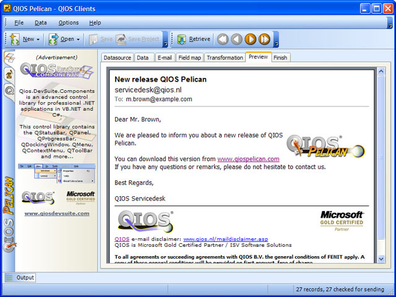This screenshot has width=396, height=297.
Task: Click the advertisement menu screenshot thumbnail
Action: [57, 173]
